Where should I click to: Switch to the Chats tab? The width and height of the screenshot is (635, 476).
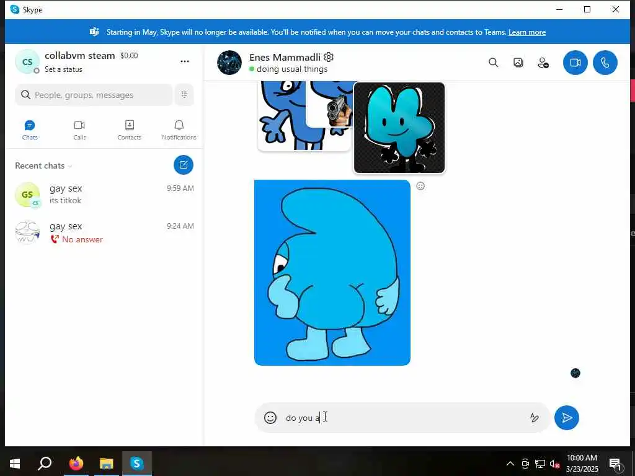[x=30, y=130]
